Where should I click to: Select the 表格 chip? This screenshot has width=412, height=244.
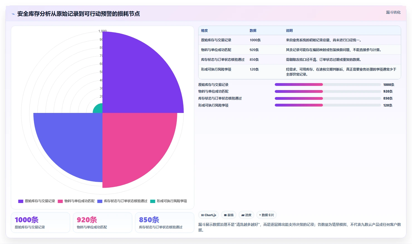[x=229, y=215]
